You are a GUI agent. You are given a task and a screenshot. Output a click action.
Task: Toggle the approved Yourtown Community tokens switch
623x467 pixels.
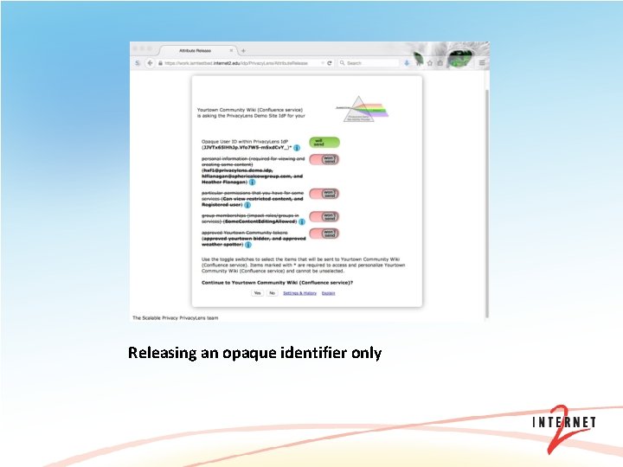pyautogui.click(x=324, y=233)
